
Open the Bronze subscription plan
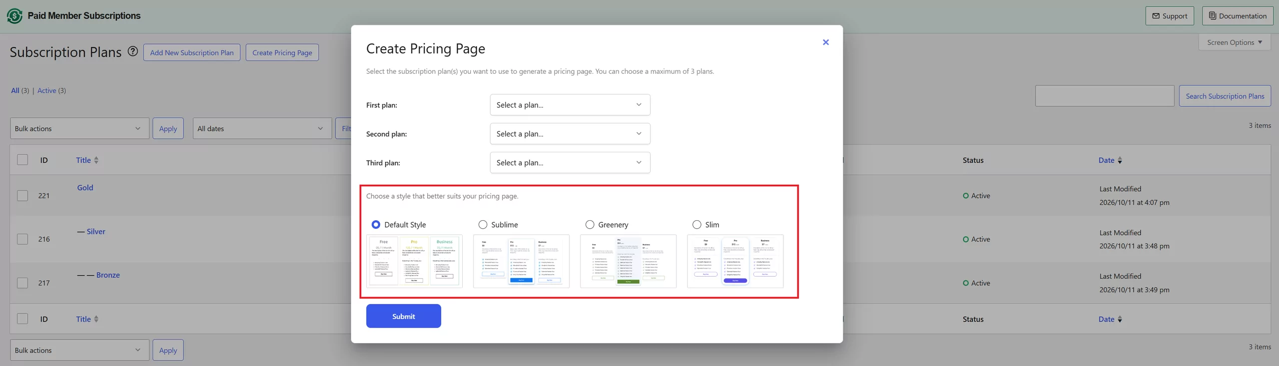click(108, 275)
